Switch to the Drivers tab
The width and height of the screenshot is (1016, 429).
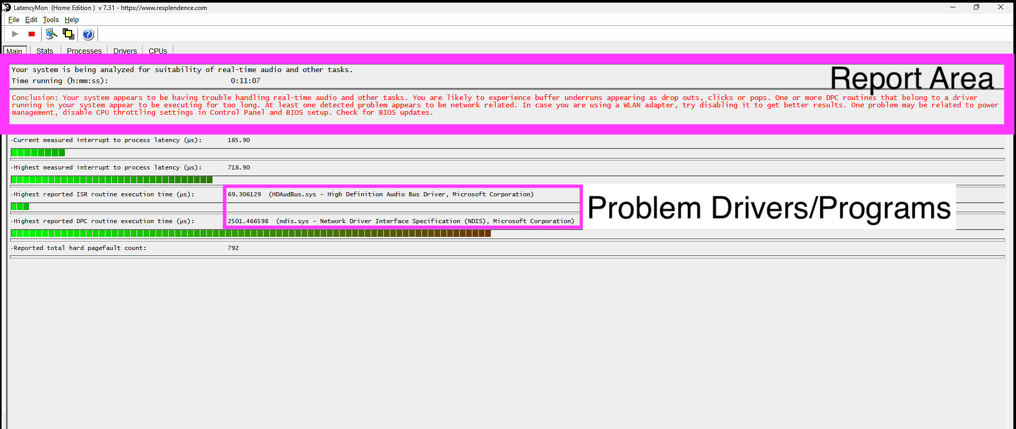click(125, 51)
